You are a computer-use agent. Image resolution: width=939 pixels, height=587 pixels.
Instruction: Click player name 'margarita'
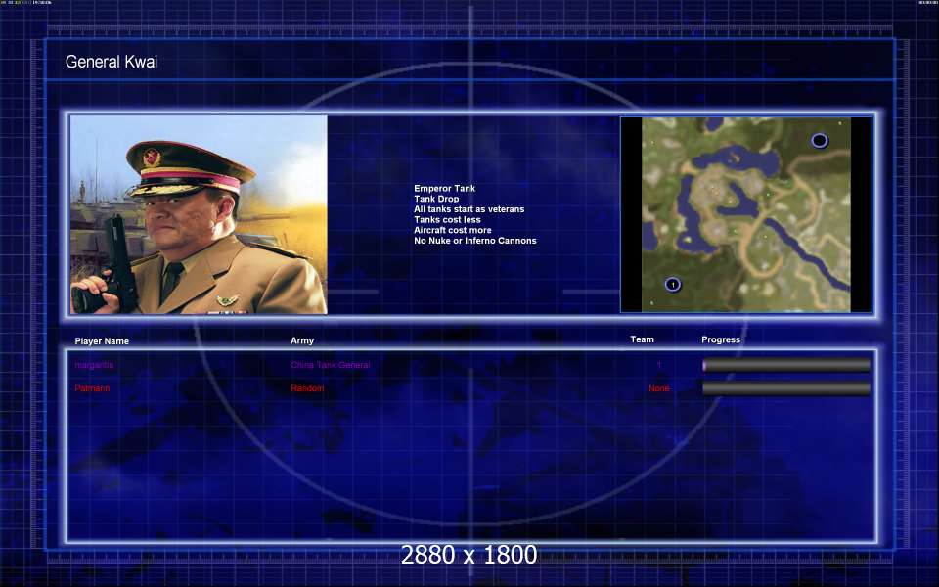94,365
